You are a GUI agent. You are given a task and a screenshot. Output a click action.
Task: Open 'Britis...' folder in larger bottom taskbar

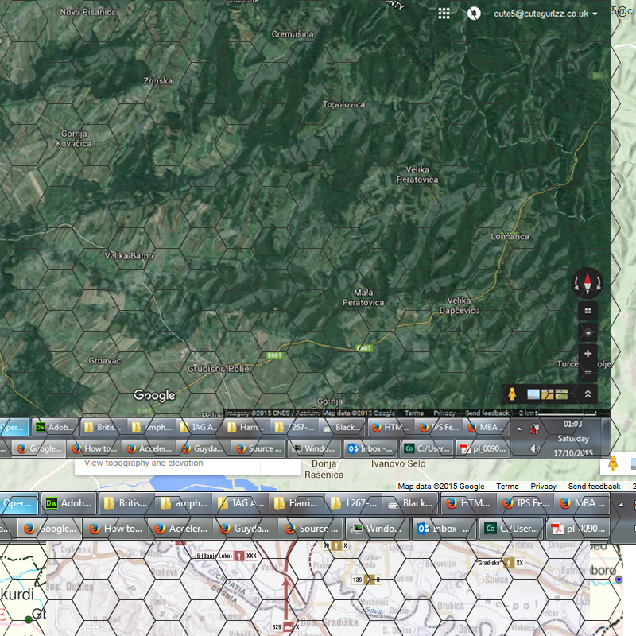tap(126, 503)
